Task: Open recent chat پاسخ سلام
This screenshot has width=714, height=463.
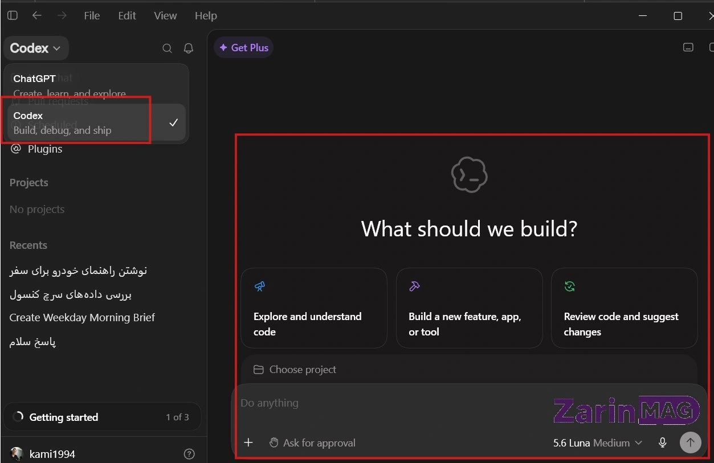Action: click(x=32, y=342)
